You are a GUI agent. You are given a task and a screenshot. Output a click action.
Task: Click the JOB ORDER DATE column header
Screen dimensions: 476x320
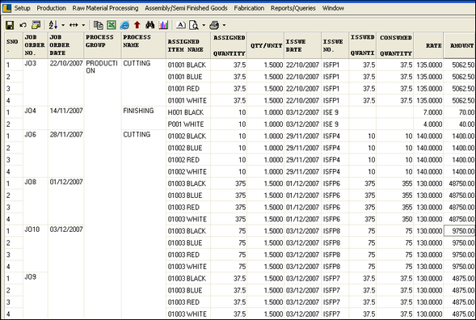pyautogui.click(x=66, y=45)
